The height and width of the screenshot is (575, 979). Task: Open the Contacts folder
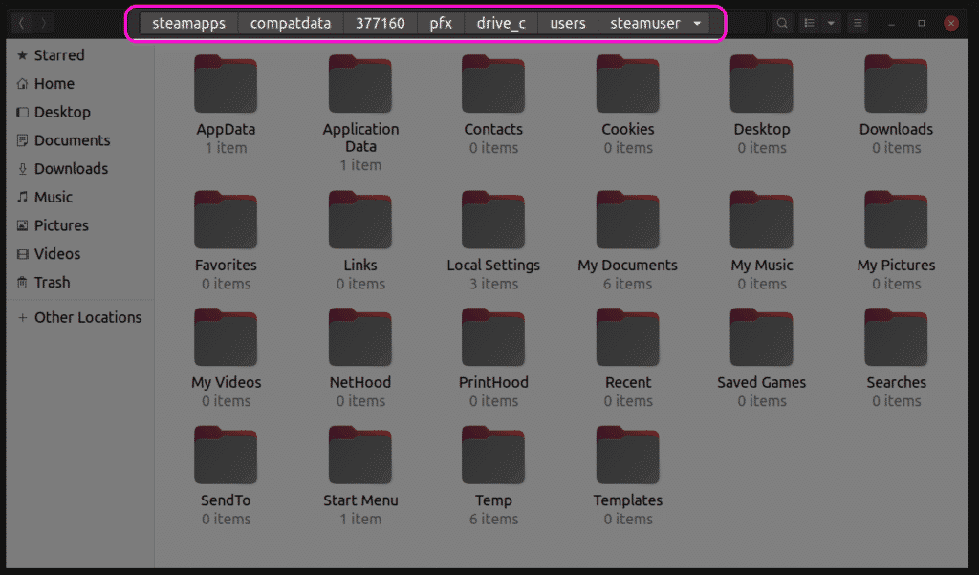point(493,84)
